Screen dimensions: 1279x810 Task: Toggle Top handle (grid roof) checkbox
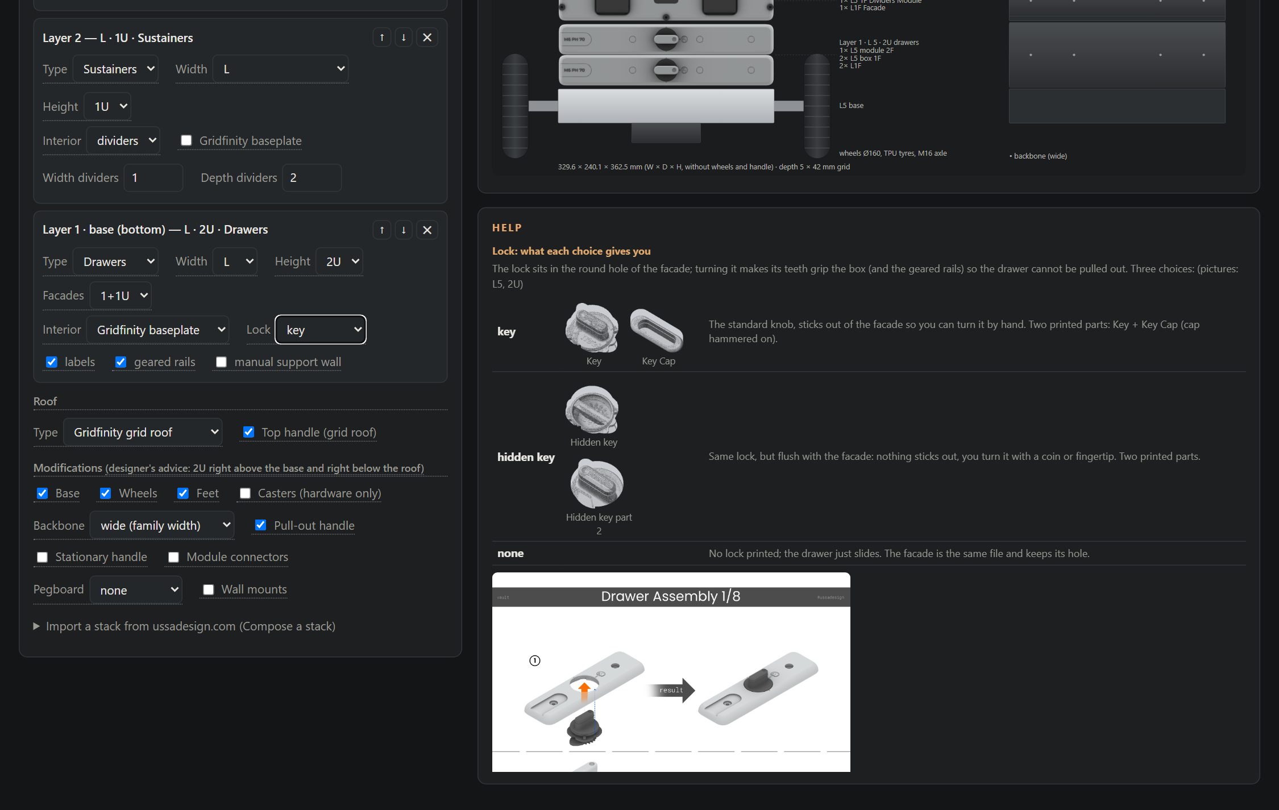coord(248,432)
